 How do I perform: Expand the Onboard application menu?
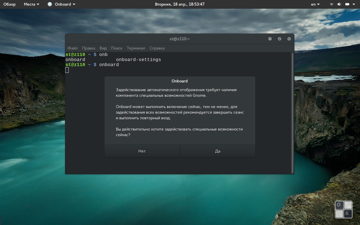coord(65,4)
